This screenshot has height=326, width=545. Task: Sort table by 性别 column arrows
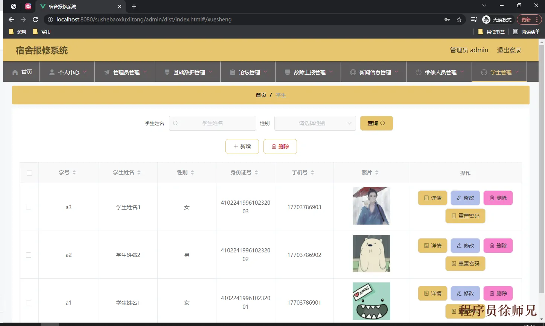pyautogui.click(x=192, y=172)
